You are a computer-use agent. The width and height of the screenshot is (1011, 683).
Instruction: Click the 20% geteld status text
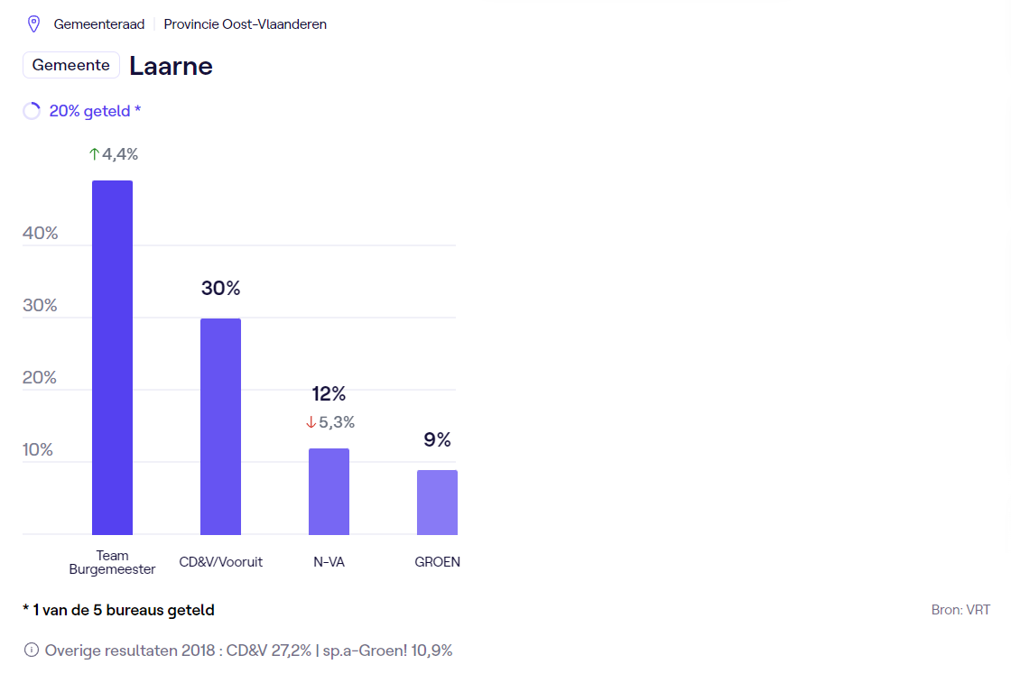95,111
